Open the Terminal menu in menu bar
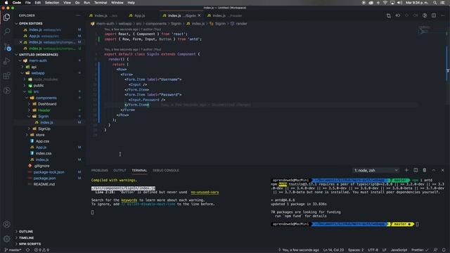 (x=101, y=3)
